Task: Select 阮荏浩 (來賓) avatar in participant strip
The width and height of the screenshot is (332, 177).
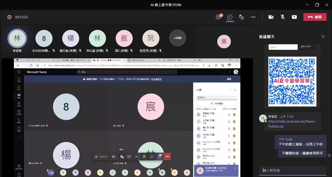Action: (151, 38)
